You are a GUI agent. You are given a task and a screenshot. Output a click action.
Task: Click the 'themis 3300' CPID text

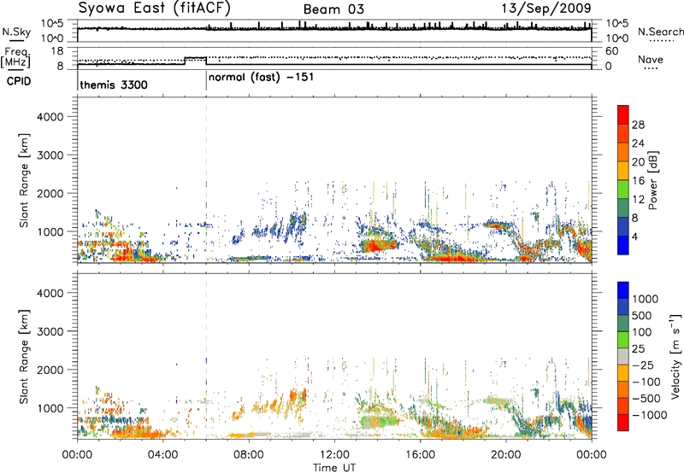tap(114, 85)
